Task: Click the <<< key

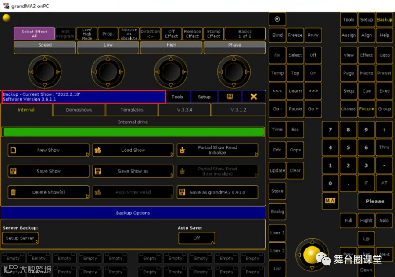Action: click(277, 91)
